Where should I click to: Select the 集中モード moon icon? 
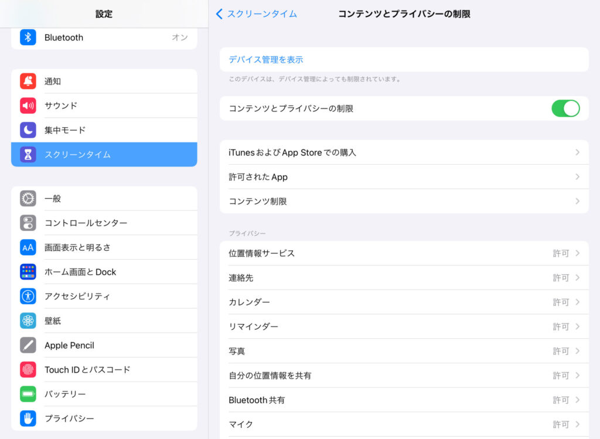(28, 130)
